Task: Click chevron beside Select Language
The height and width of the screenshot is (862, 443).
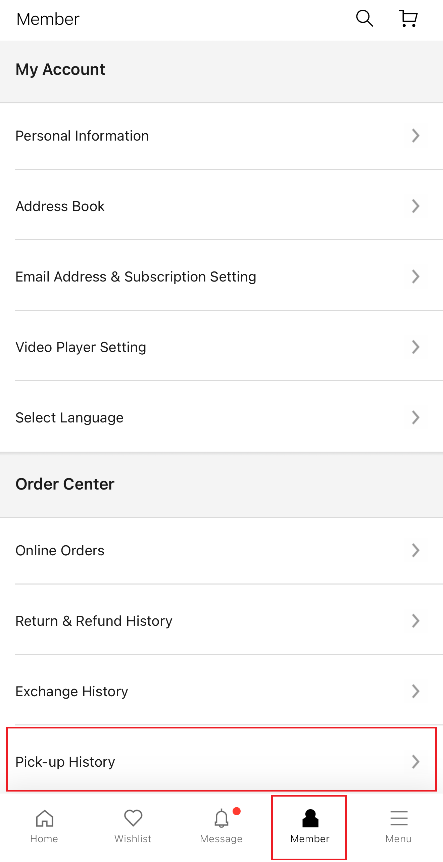Action: [415, 418]
